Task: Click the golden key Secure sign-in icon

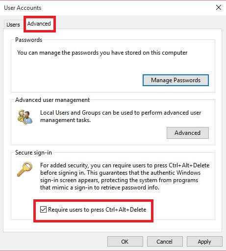Action: (25, 169)
